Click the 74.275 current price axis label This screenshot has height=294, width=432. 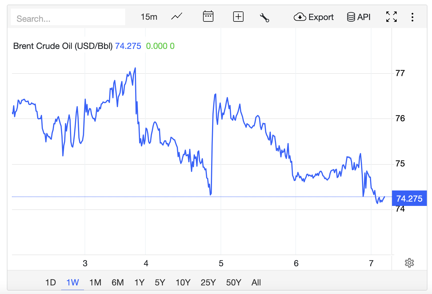coord(409,198)
